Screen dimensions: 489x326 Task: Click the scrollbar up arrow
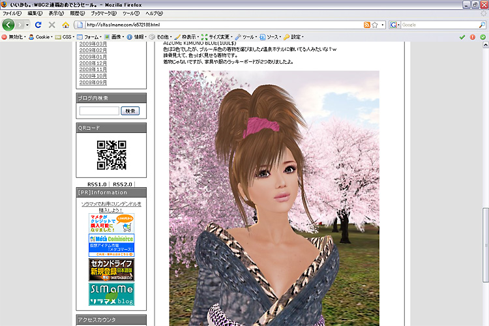pos(486,45)
